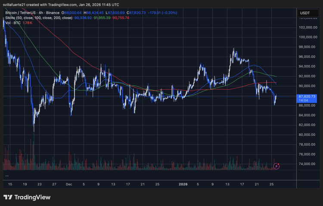
Task: Click the high price H88,424.45
Action: click(94, 13)
